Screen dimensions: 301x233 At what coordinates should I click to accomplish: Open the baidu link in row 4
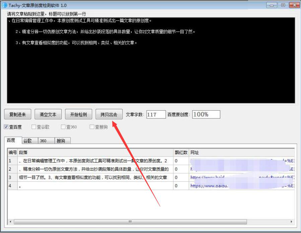[x=242, y=186]
